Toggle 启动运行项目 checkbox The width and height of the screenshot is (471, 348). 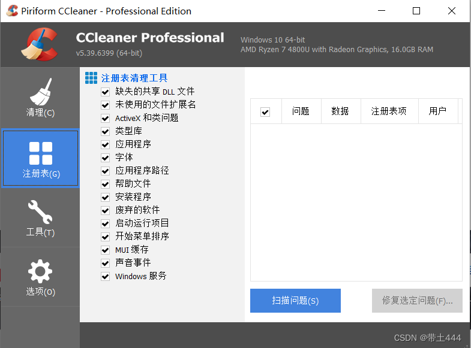tap(105, 223)
